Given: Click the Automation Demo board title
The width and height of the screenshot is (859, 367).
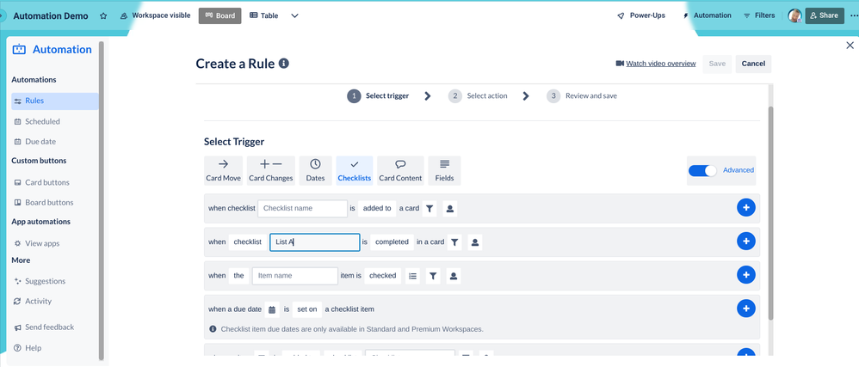Looking at the screenshot, I should click(51, 15).
